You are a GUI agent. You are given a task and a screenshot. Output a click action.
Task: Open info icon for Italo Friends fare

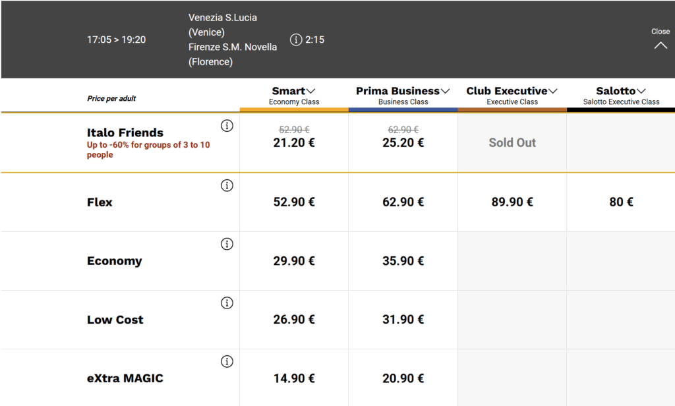(227, 126)
